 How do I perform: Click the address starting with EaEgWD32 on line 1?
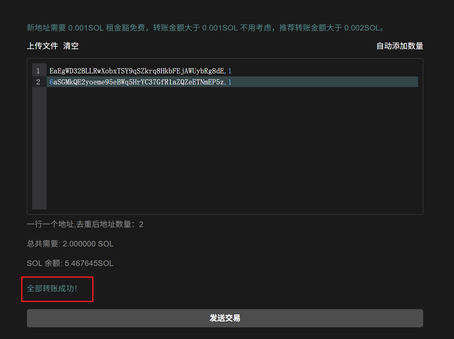[x=136, y=71]
